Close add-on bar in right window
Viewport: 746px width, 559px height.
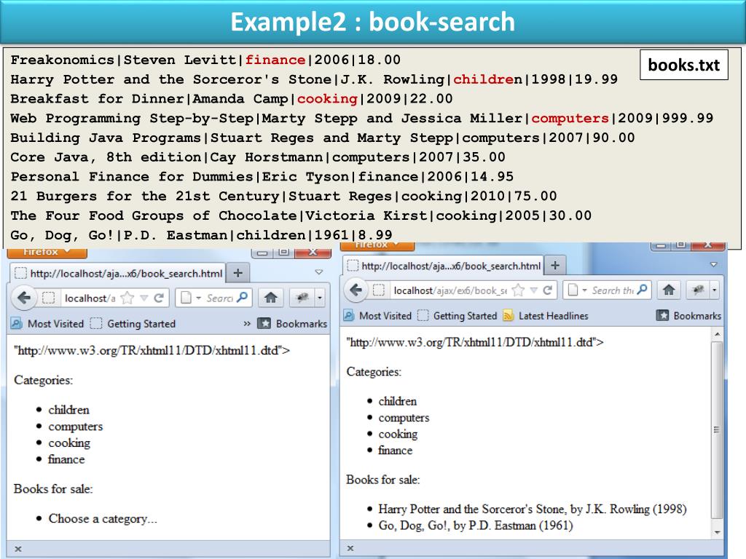pyautogui.click(x=350, y=548)
